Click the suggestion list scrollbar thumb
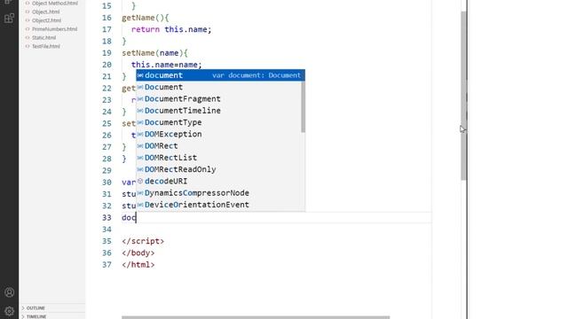This screenshot has height=319, width=568. click(x=303, y=106)
